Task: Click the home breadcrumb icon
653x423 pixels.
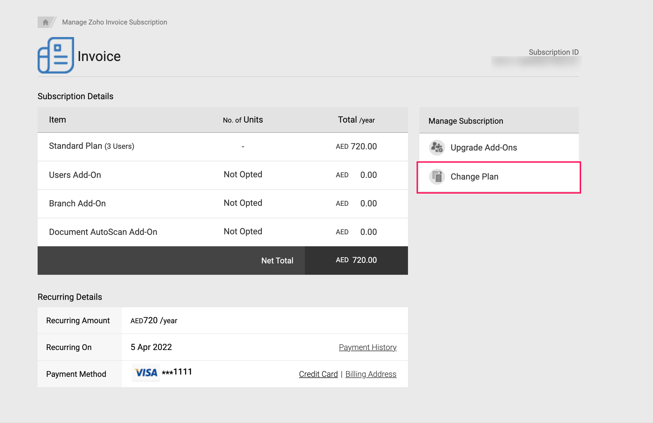Action: (x=45, y=22)
